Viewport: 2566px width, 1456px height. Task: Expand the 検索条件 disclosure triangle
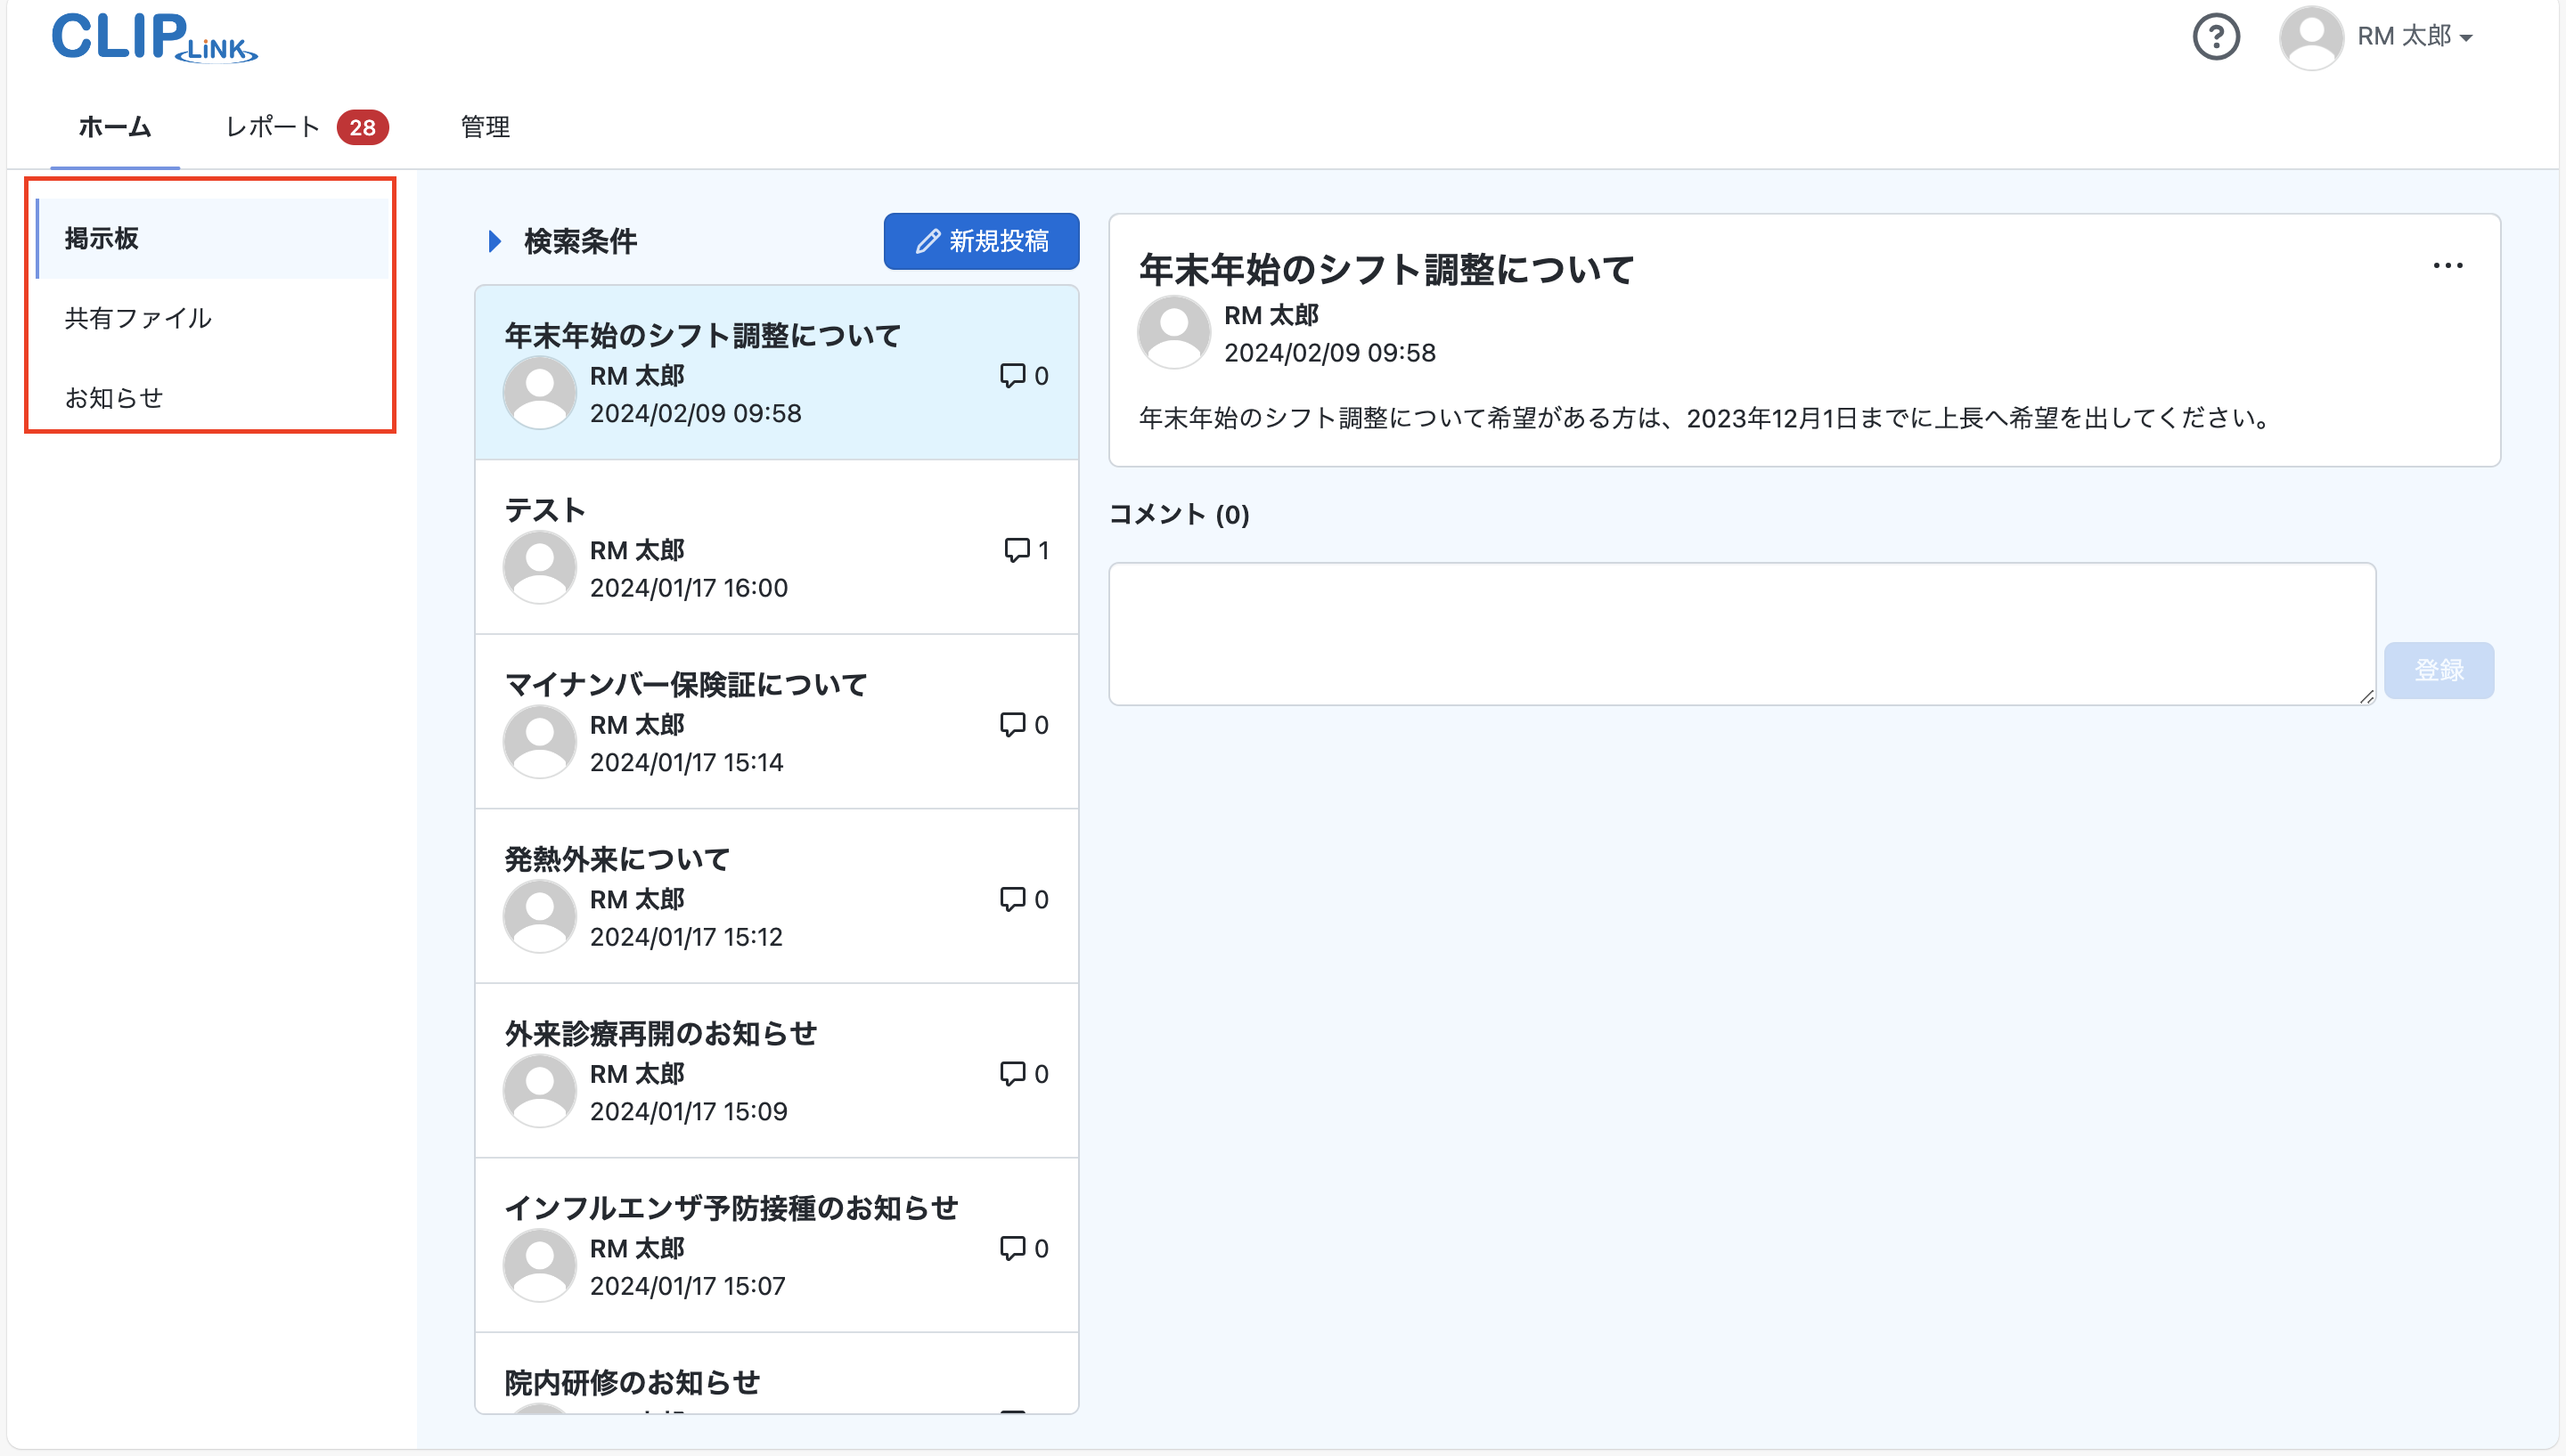[494, 241]
